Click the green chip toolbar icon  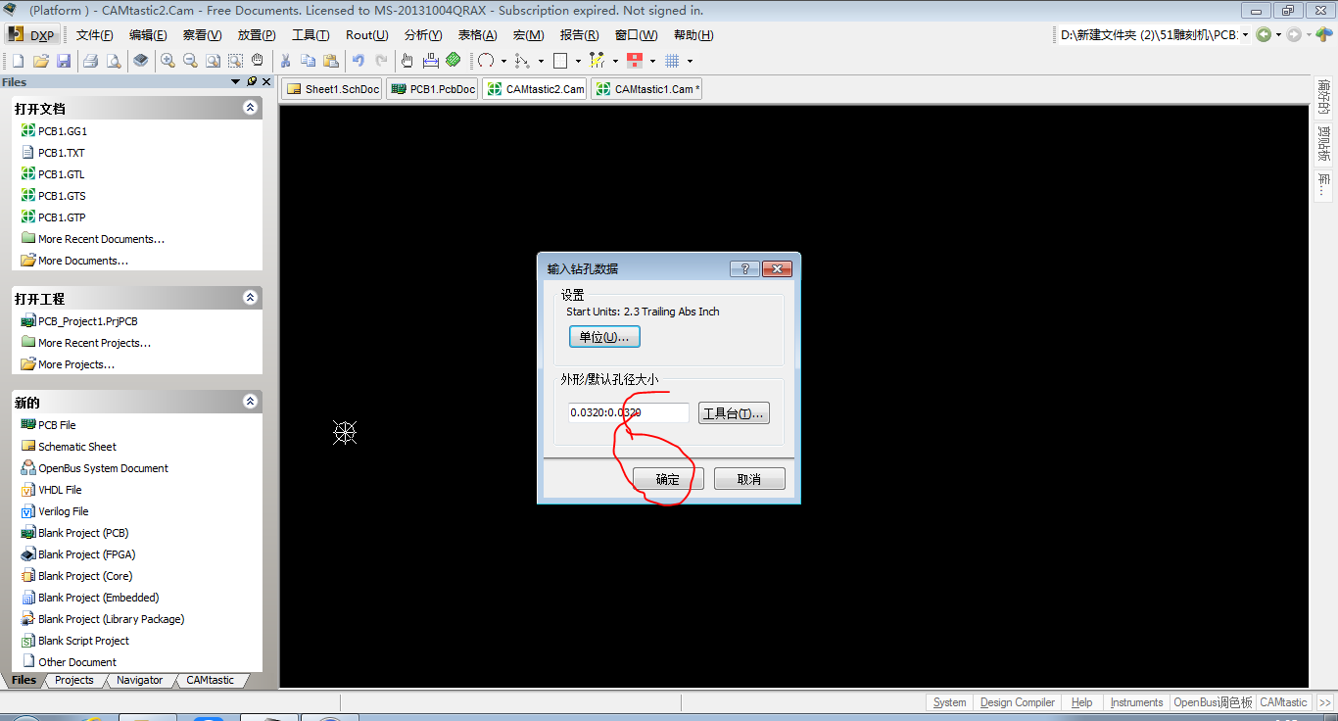click(453, 61)
